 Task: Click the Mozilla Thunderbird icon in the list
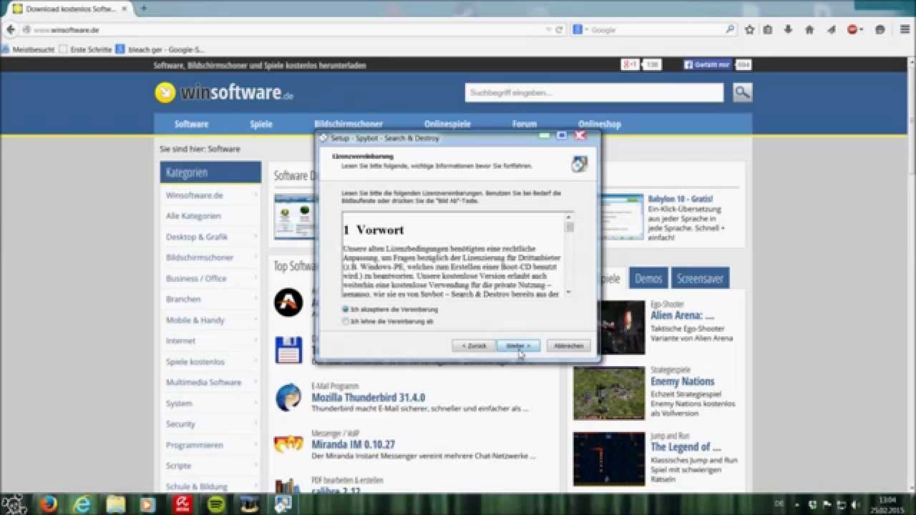(288, 397)
